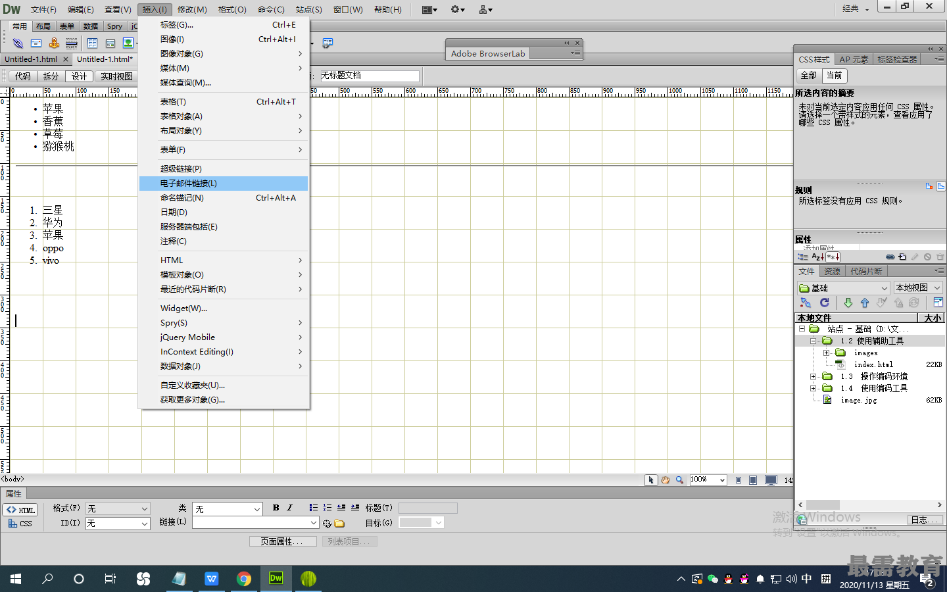This screenshot has height=592, width=947.
Task: Open the zoom percentage dropdown 100%
Action: point(708,480)
